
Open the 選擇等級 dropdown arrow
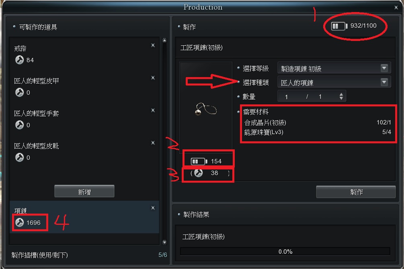384,68
